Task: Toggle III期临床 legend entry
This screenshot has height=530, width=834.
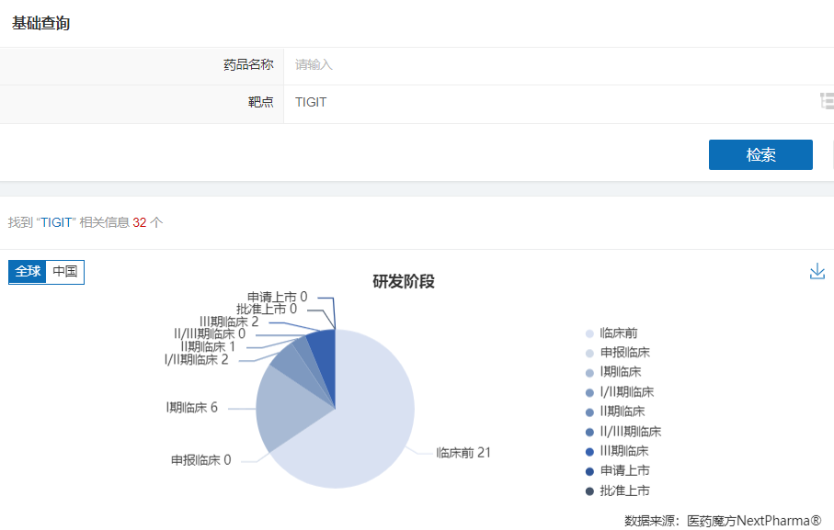Action: (617, 451)
